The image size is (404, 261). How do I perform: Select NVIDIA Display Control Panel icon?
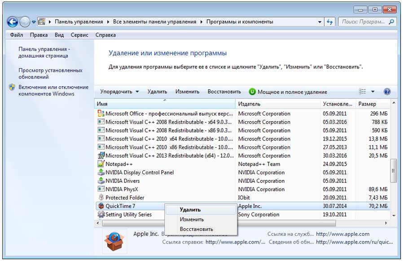[101, 172]
